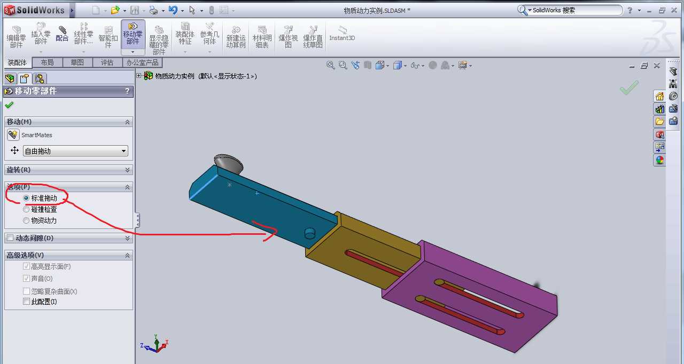Screen dimensions: 684x364
Task: Open the SolidWorks logo menu arrow
Action: (72, 10)
